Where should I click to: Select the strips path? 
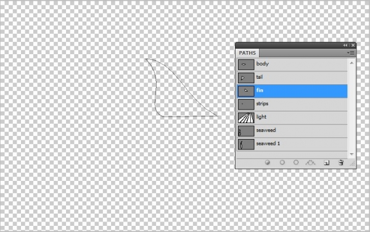click(292, 105)
